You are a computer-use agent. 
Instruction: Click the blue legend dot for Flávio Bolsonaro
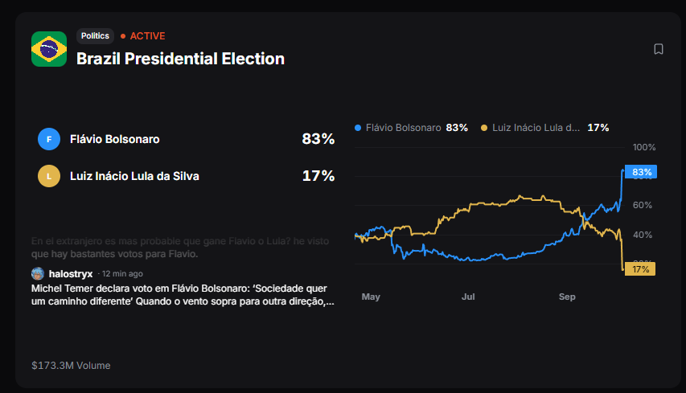pos(358,128)
